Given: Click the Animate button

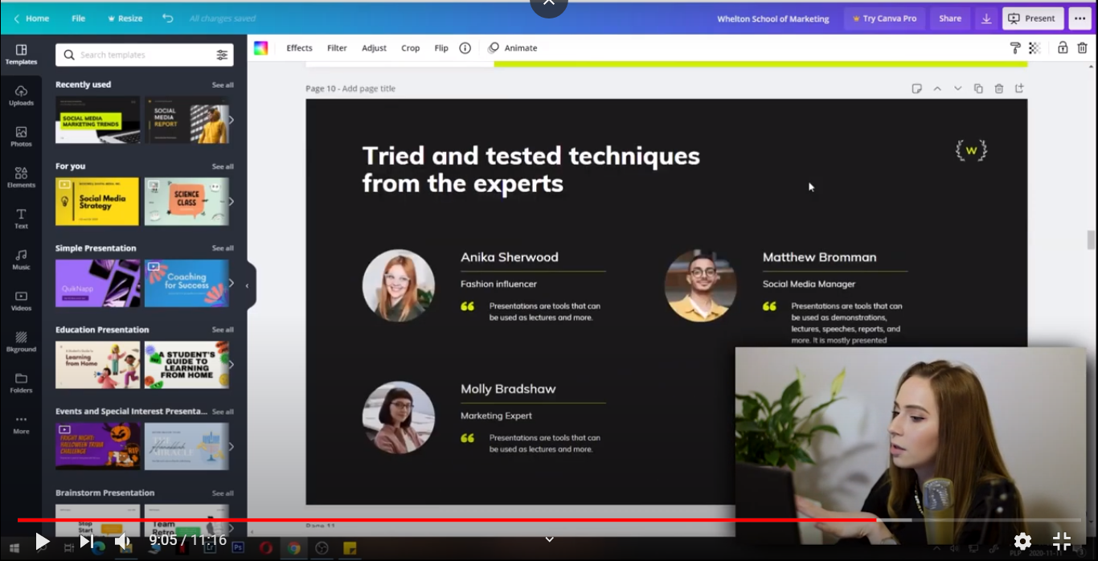Looking at the screenshot, I should click(513, 48).
